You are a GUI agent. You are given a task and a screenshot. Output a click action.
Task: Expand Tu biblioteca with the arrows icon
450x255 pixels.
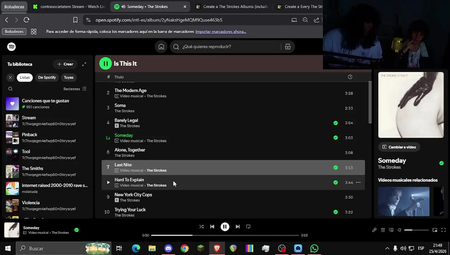[84, 64]
